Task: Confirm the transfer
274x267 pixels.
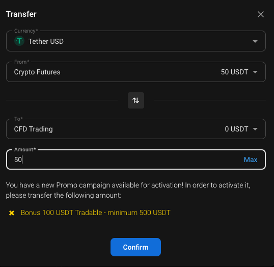Action: (x=135, y=247)
